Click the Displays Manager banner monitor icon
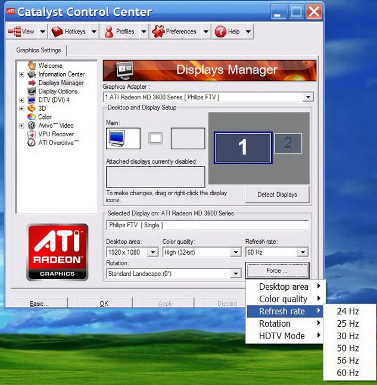The image size is (377, 385). point(125,70)
